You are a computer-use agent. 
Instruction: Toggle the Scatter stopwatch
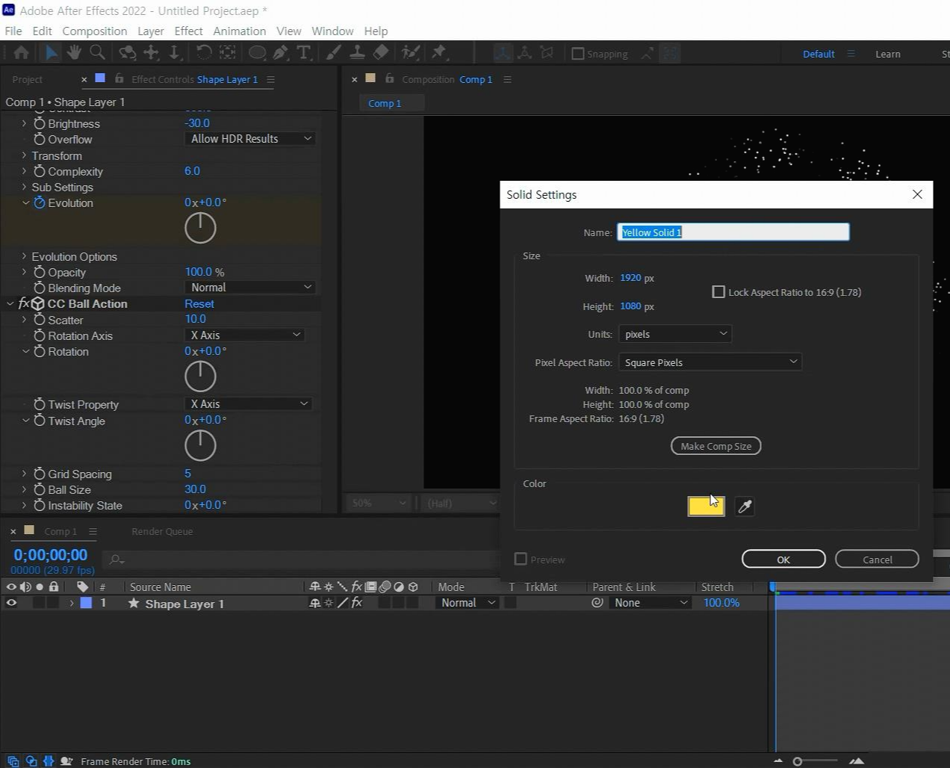(40, 320)
